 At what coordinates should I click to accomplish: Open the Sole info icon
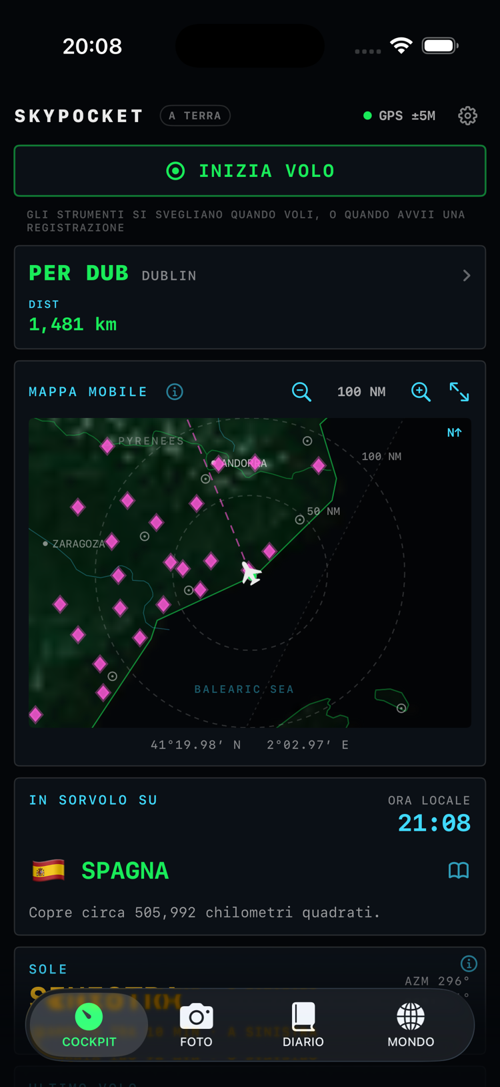tap(469, 963)
